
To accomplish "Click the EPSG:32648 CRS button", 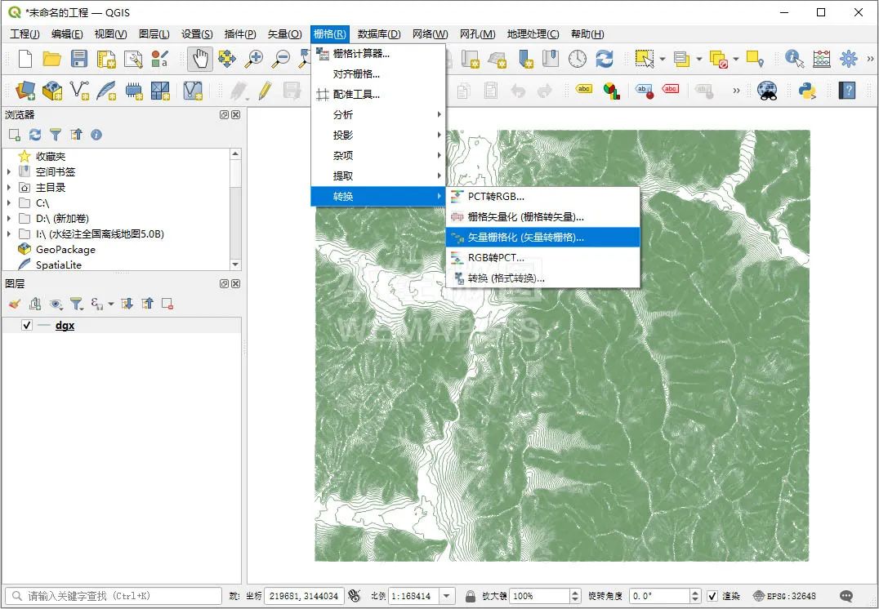I will (784, 596).
